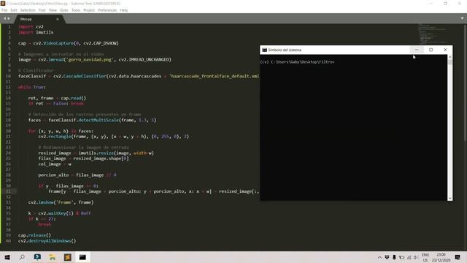Minimize the Sublime Text window
The image size is (467, 263).
[x=431, y=3]
